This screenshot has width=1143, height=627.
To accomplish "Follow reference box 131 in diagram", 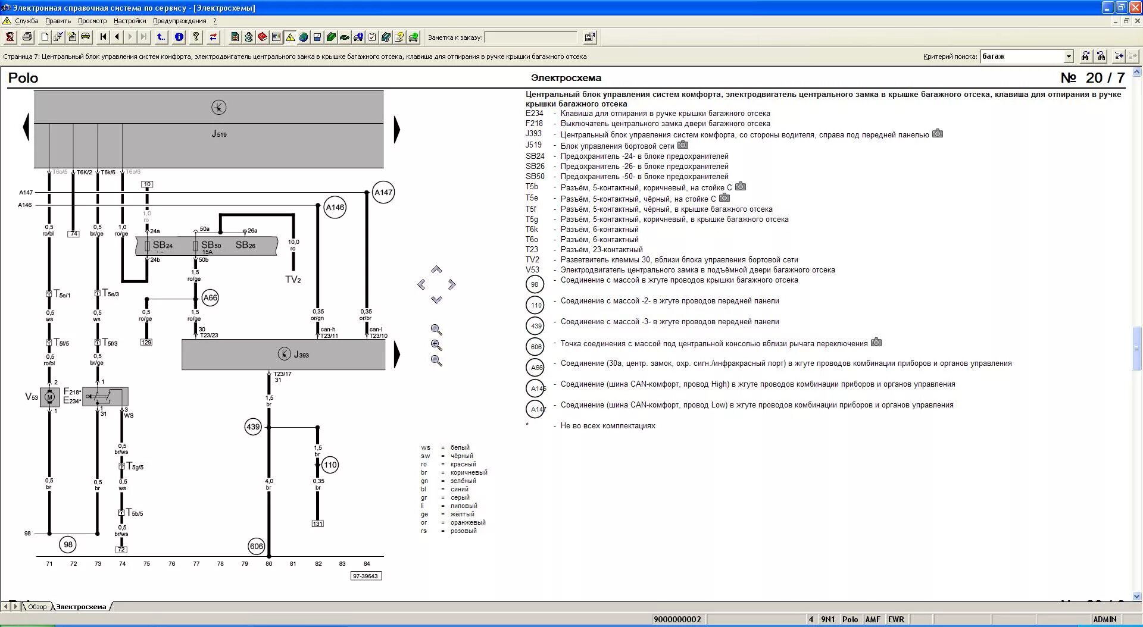I will pyautogui.click(x=318, y=523).
